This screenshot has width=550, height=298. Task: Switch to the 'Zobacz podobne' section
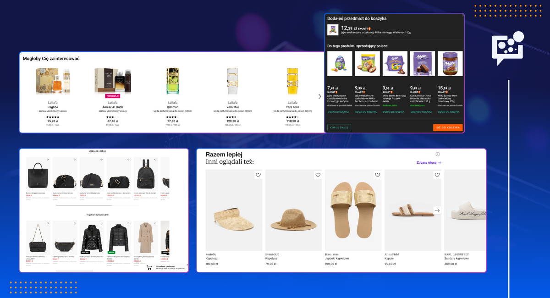(x=97, y=150)
